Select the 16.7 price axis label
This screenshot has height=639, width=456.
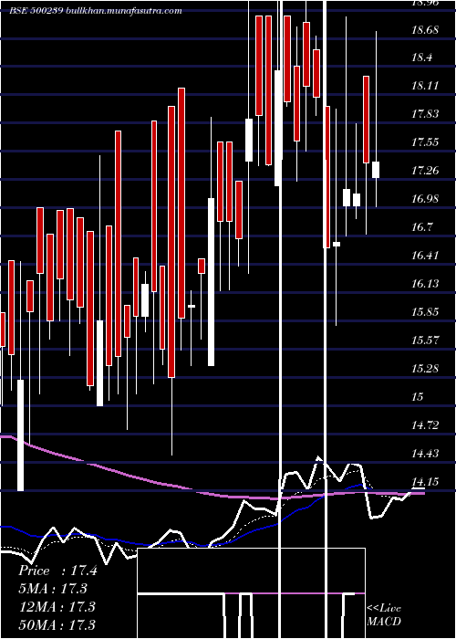coord(421,227)
